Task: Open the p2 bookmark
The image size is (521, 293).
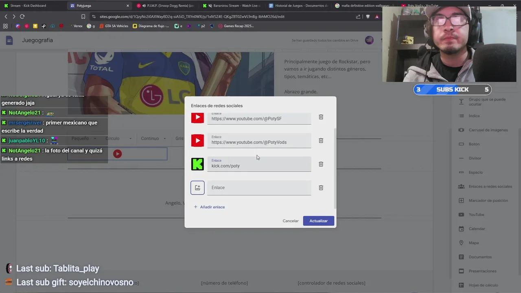Action: click(x=201, y=26)
